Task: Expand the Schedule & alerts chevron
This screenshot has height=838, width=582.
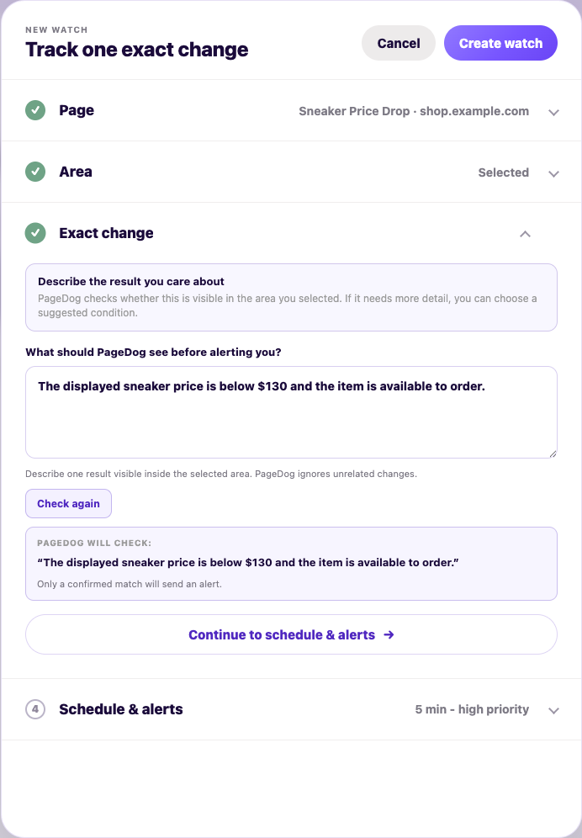Action: click(x=553, y=710)
